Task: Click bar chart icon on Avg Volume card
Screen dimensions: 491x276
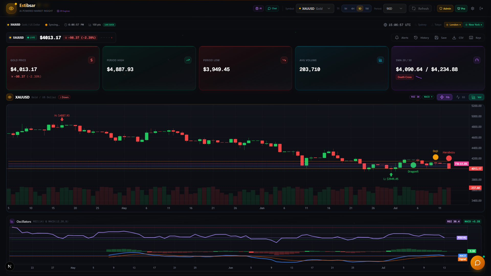Action: coord(381,60)
